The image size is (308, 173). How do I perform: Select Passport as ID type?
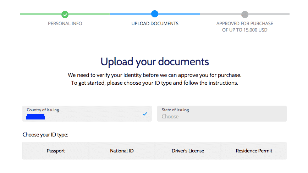[x=56, y=151]
